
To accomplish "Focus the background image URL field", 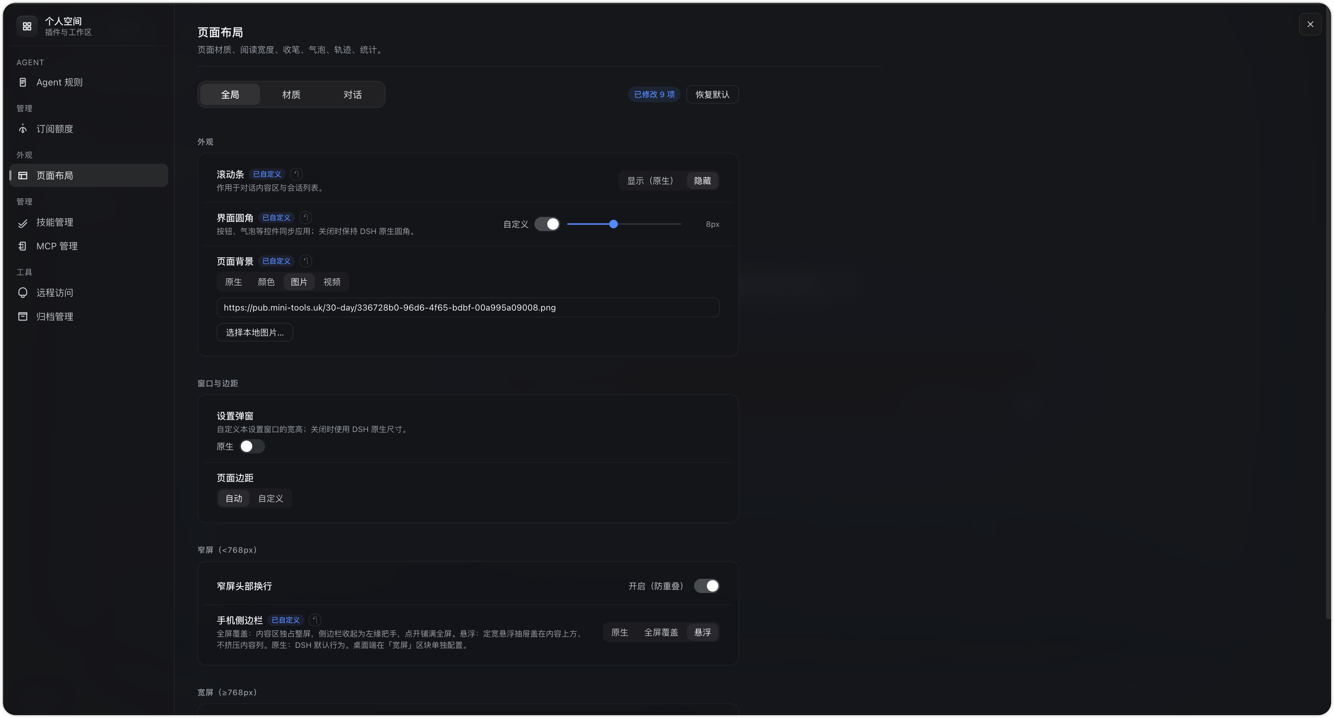I will coord(468,307).
